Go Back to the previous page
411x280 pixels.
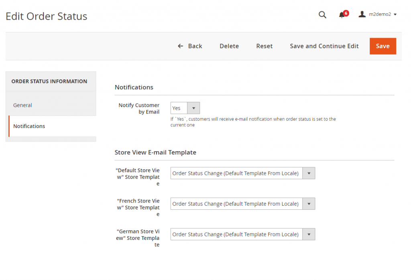click(x=190, y=46)
